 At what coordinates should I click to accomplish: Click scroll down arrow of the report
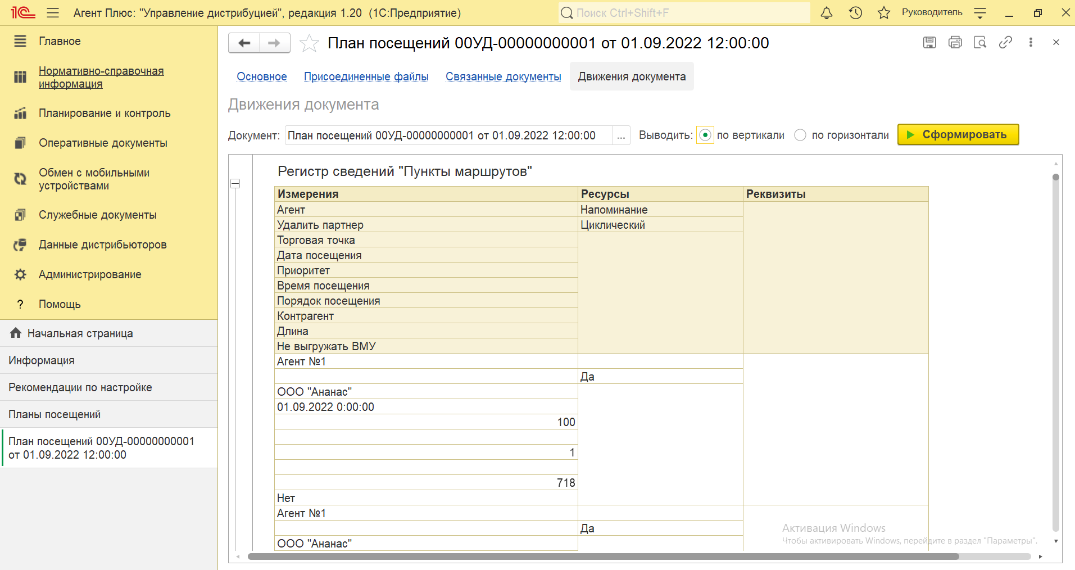1056,541
